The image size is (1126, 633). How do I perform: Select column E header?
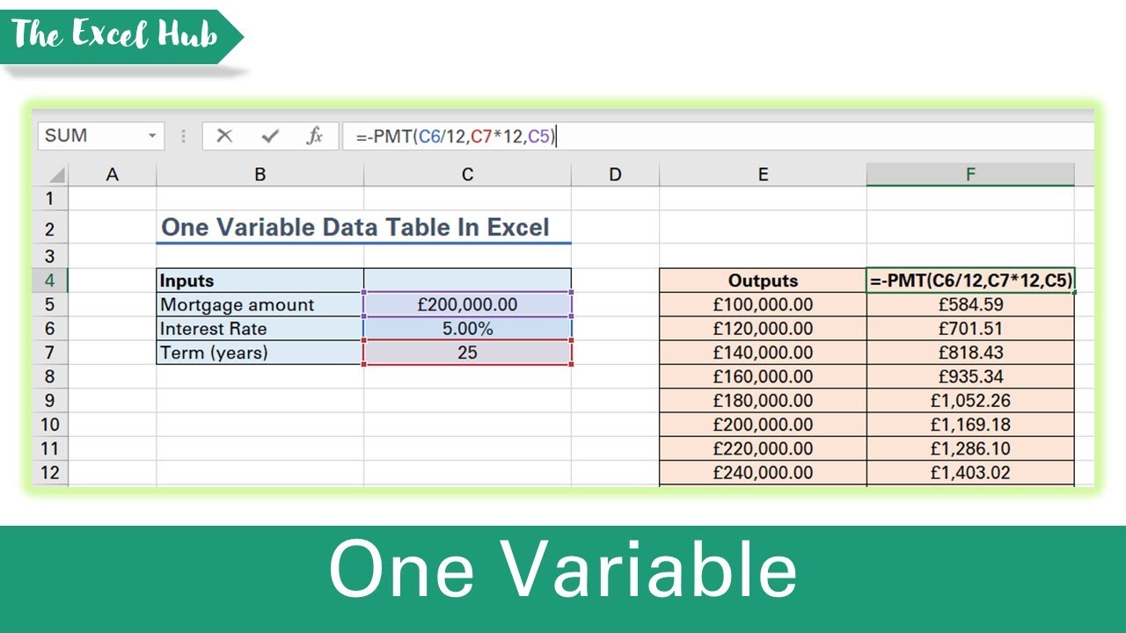(763, 175)
